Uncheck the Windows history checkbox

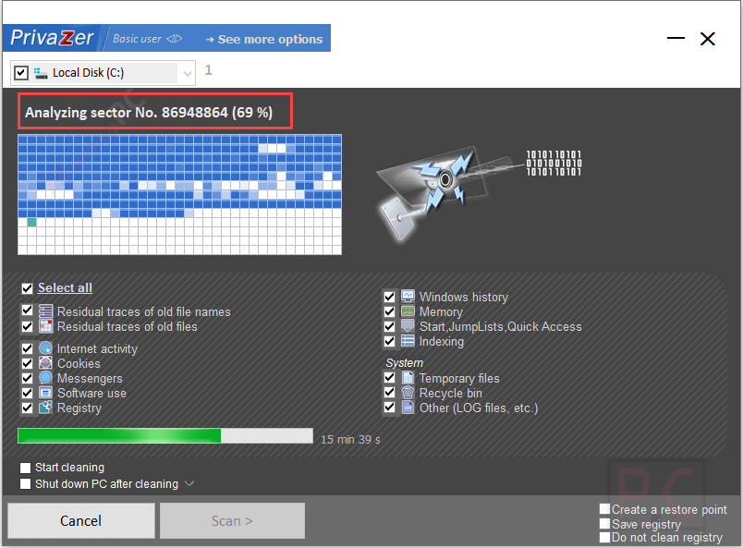pyautogui.click(x=389, y=297)
